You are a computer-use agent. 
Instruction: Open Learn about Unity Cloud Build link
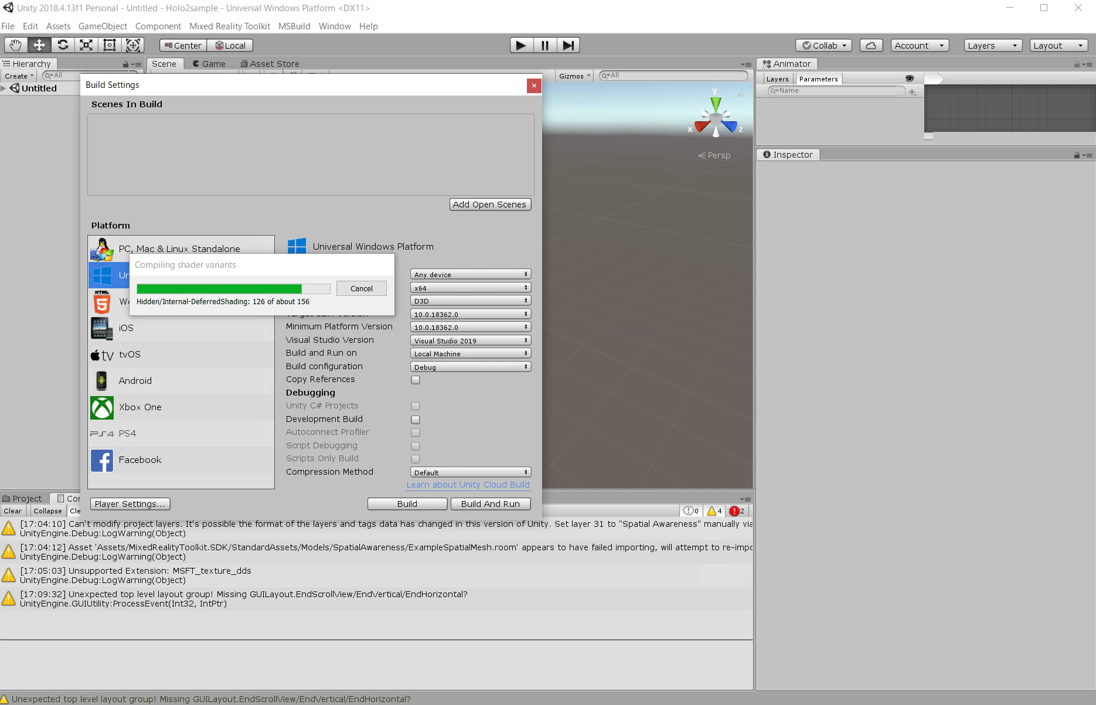click(x=468, y=485)
